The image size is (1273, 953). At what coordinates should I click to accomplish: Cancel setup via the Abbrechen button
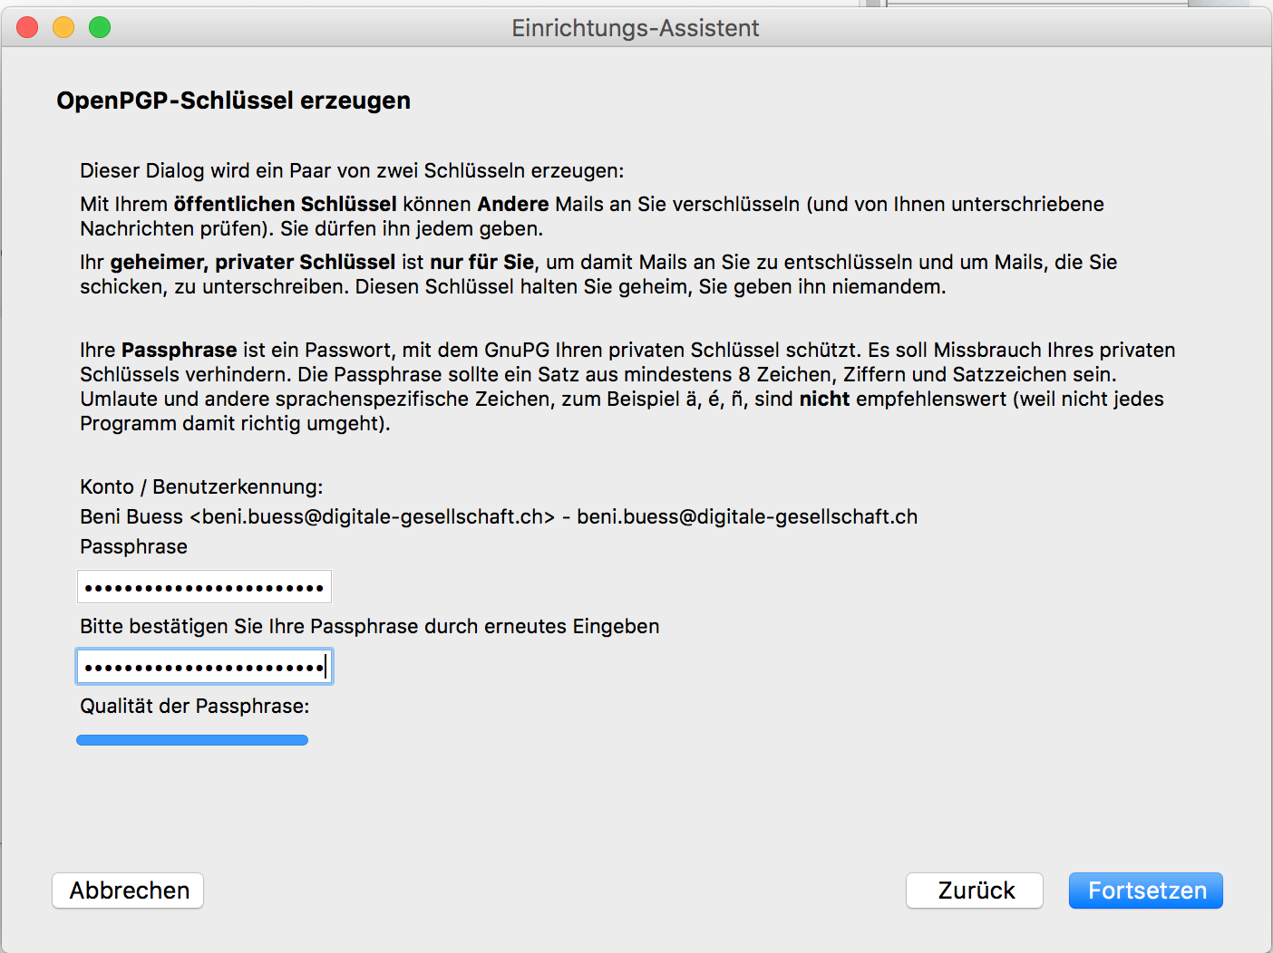coord(128,890)
